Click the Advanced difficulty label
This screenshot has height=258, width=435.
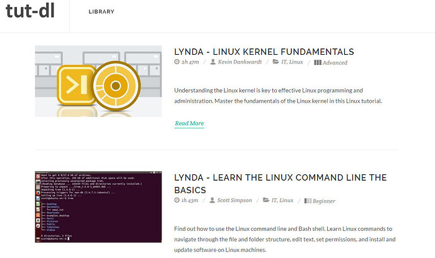[335, 63]
